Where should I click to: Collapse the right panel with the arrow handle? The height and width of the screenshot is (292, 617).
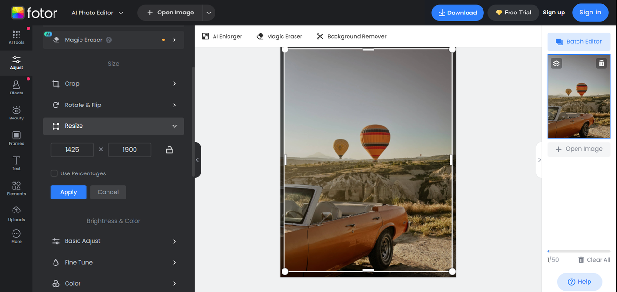coord(539,160)
